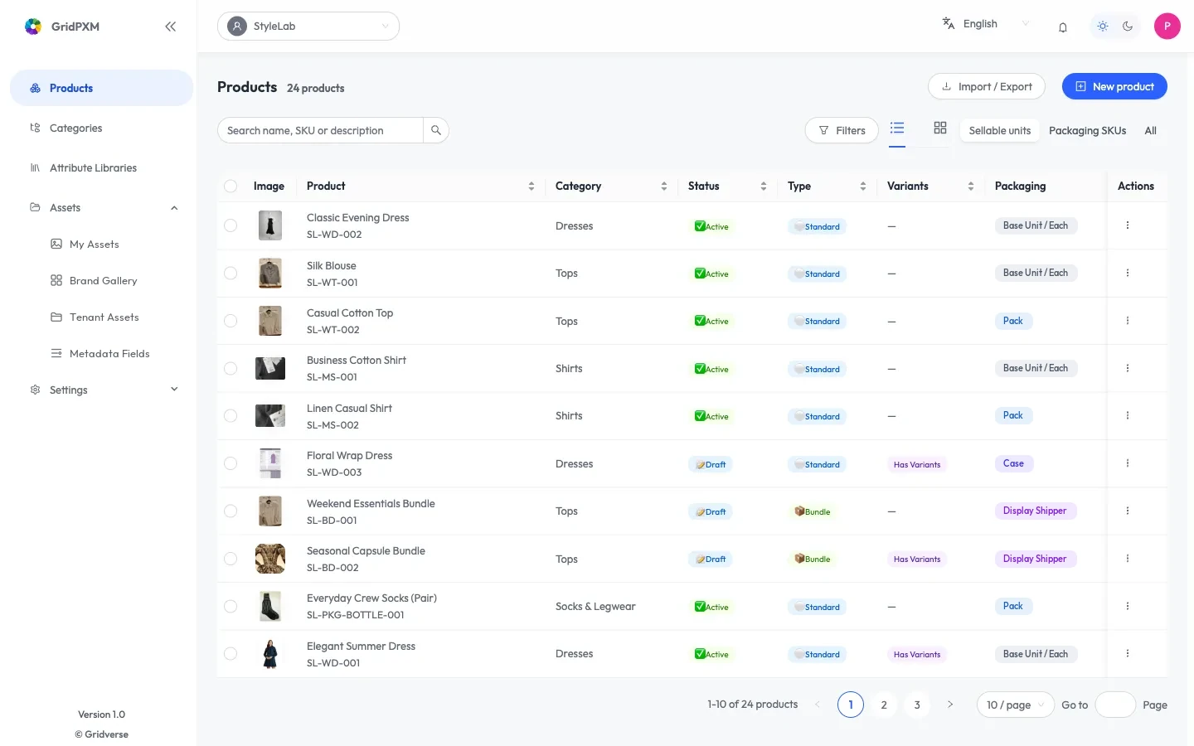Select the Linen Casual Shirt row checkbox
Screen dimensions: 1194x746
231,416
